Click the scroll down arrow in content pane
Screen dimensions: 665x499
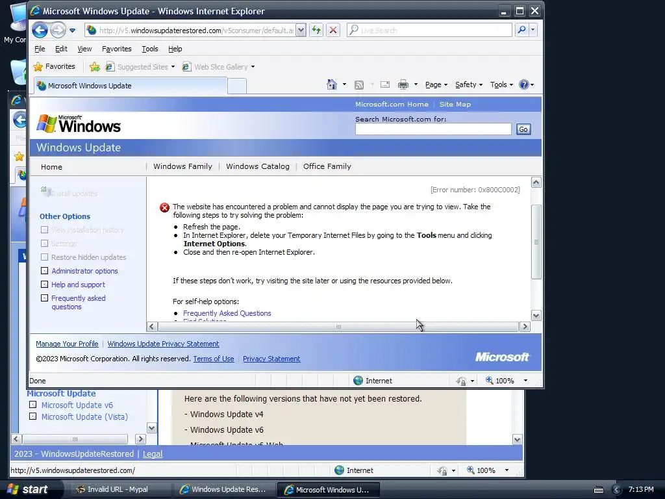click(536, 316)
